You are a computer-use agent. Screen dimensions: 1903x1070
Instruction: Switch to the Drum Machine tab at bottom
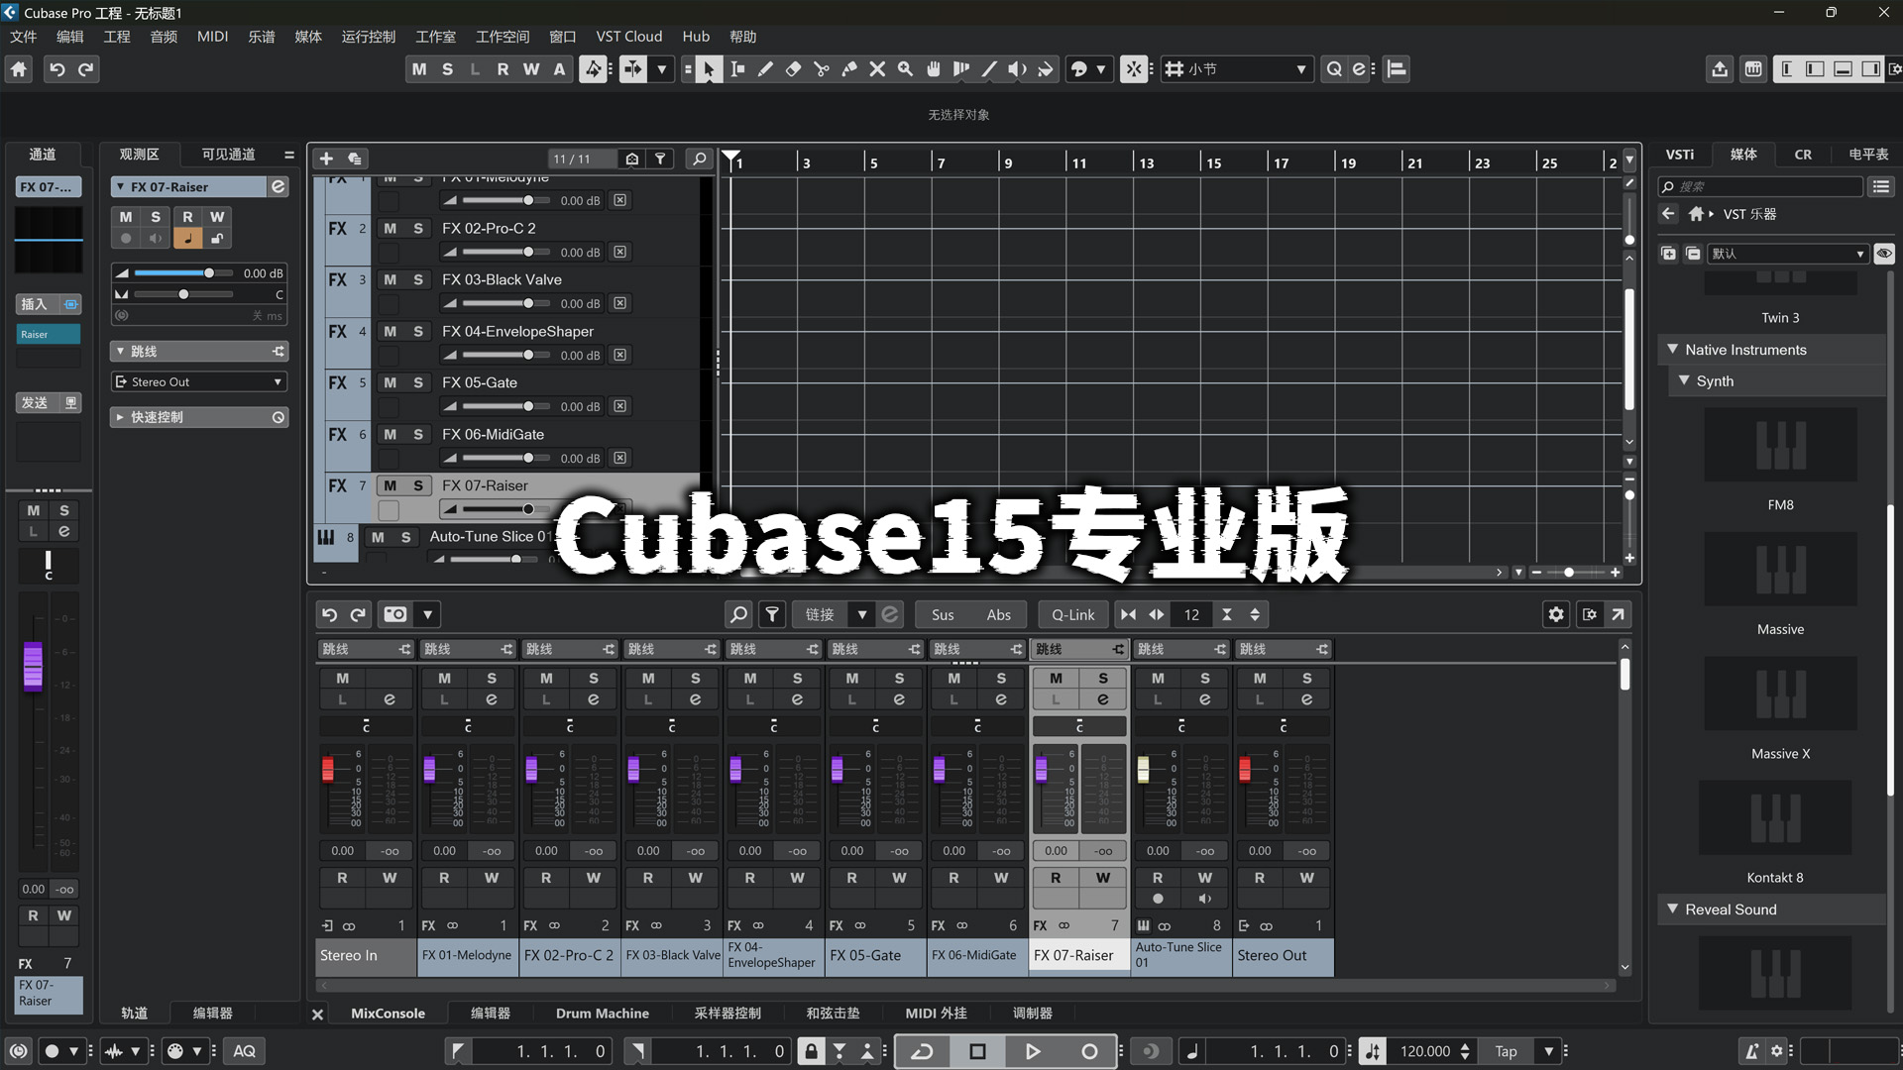[x=602, y=1013]
